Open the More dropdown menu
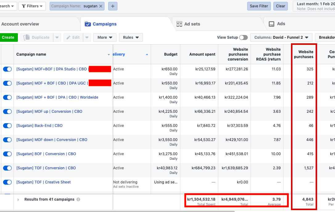This screenshot has width=335, height=212. 105,37
